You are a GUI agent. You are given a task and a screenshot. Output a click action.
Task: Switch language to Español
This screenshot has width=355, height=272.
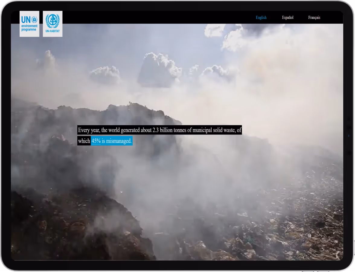(287, 18)
